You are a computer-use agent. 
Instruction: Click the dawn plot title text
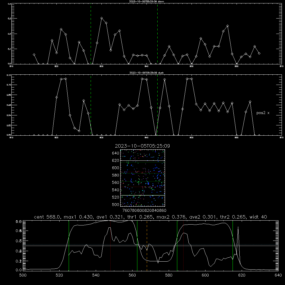(x=146, y=1)
